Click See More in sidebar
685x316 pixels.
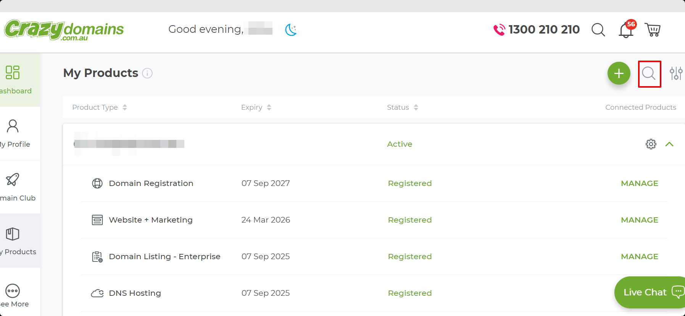(20, 294)
